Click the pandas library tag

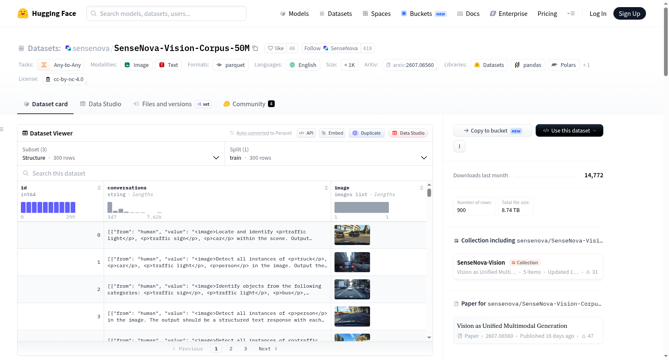(528, 65)
